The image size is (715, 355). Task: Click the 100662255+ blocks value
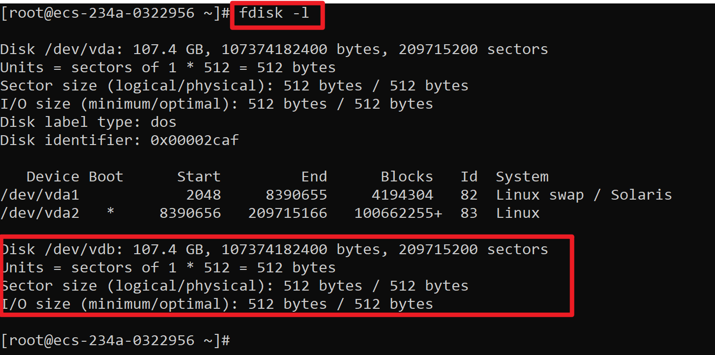(x=398, y=213)
